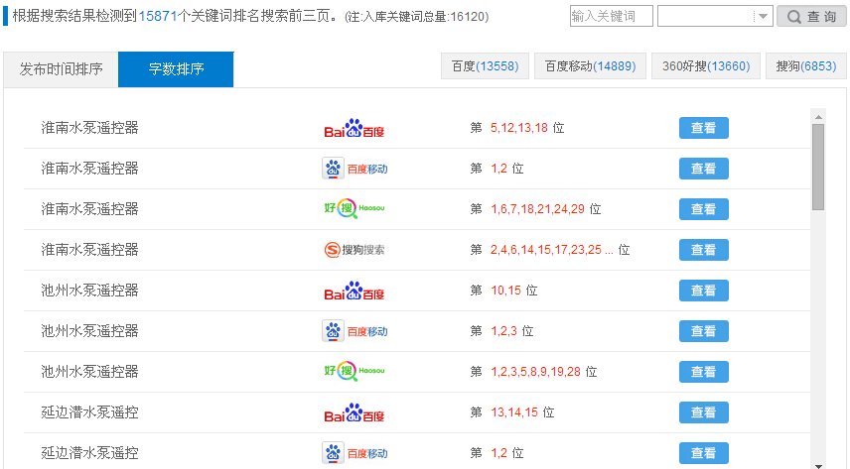Filter by 搜狗(6853) results

pos(806,66)
